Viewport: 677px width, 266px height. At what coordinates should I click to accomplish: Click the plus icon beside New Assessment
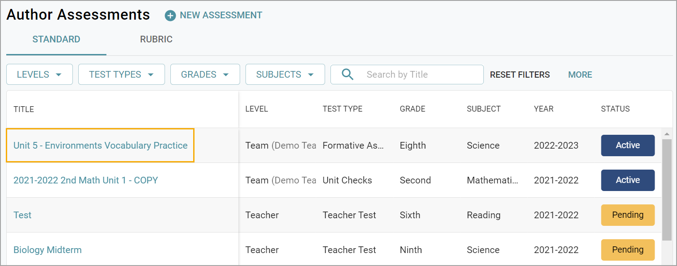(170, 16)
